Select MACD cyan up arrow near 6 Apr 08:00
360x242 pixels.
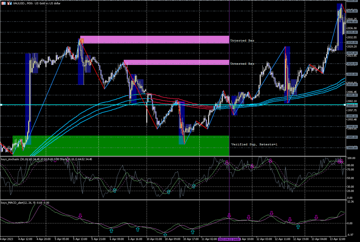(x=111, y=231)
